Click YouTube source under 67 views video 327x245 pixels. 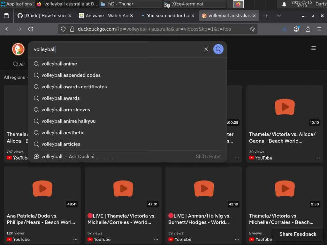[x=99, y=240]
